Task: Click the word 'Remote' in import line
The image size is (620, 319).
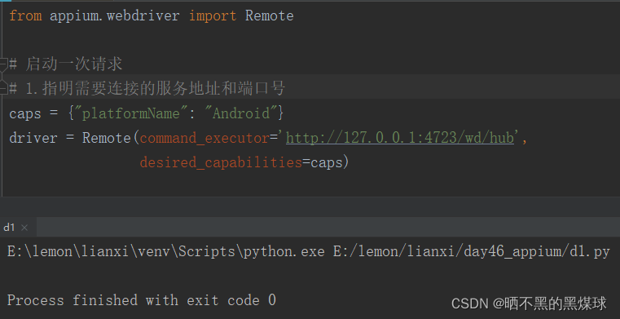Action: (x=270, y=16)
